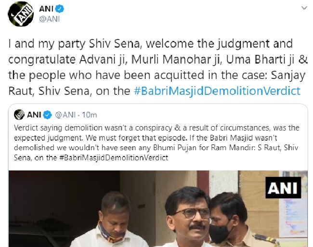Click the @ANI handle in the quoted tweet

point(65,115)
